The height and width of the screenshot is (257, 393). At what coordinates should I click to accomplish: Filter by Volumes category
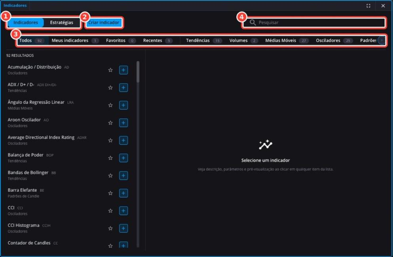coord(243,41)
